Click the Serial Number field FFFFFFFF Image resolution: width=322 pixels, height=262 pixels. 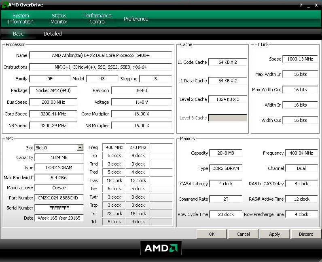click(59, 208)
